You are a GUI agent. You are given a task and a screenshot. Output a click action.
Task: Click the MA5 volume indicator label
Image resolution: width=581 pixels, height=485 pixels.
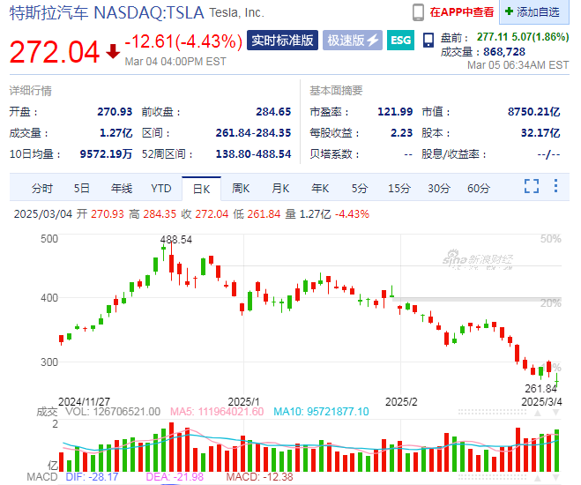(217, 412)
